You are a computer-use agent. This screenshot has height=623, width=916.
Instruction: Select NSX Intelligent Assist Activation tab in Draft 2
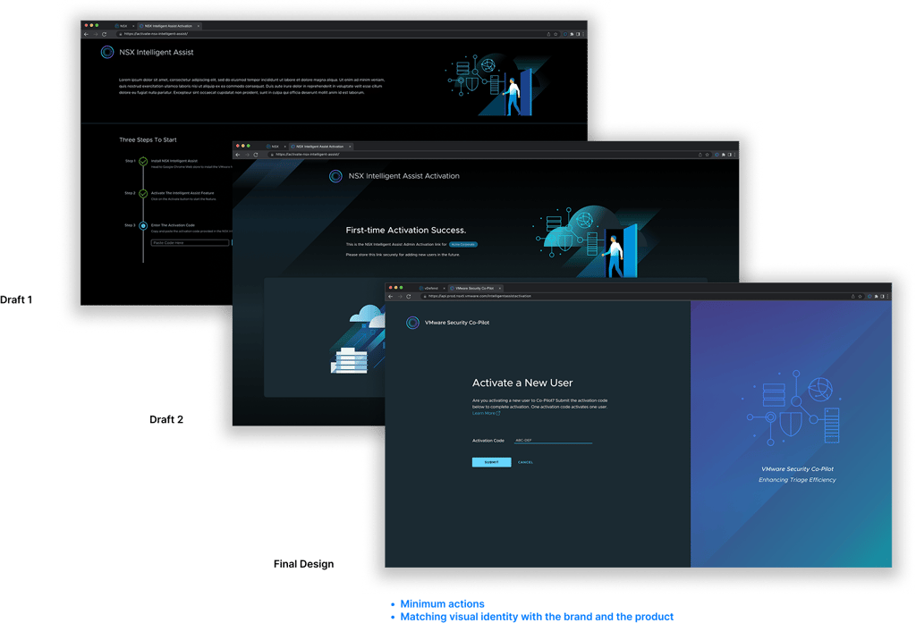tap(320, 147)
